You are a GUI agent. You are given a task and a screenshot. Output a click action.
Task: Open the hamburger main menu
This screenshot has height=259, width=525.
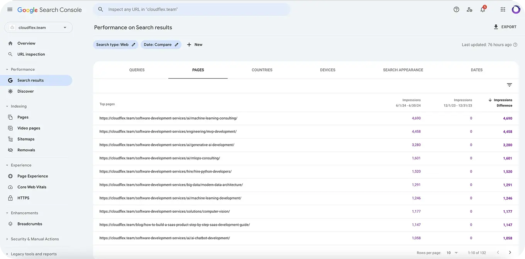(10, 10)
